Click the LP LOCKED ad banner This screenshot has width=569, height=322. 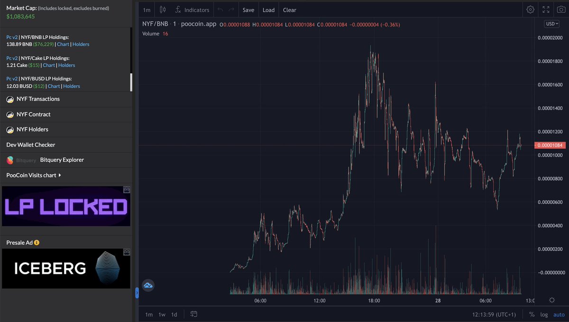pyautogui.click(x=66, y=206)
